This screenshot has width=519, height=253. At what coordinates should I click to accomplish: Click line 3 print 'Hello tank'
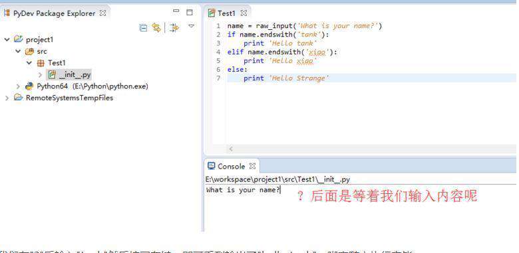pos(280,43)
